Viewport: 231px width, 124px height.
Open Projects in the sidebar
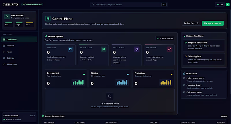[19, 46]
